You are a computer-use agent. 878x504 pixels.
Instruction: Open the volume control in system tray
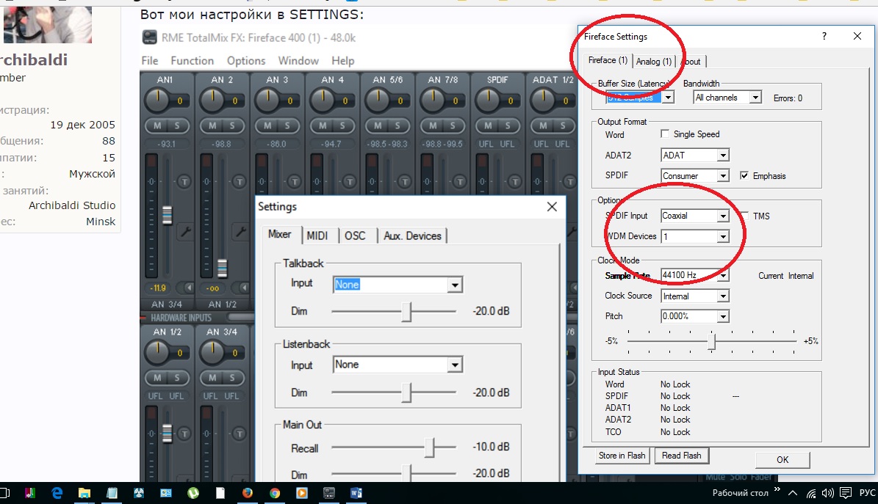[x=827, y=493]
